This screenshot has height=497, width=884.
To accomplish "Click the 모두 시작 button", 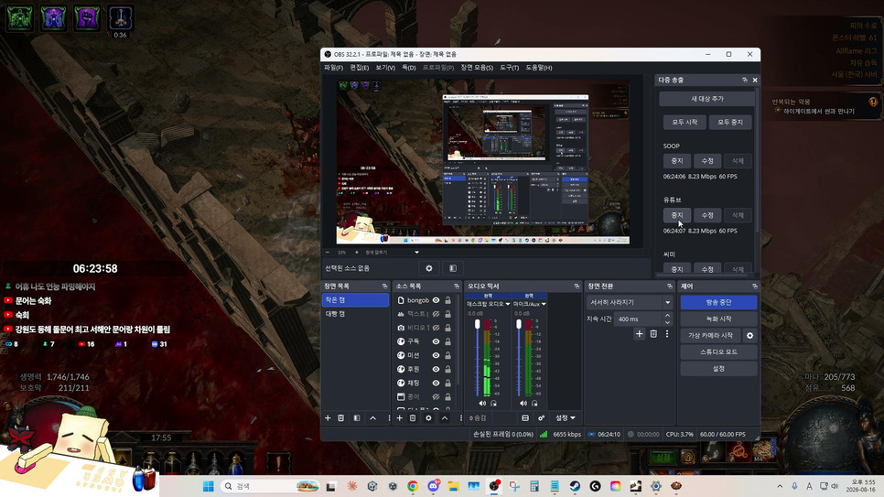I will tap(685, 122).
